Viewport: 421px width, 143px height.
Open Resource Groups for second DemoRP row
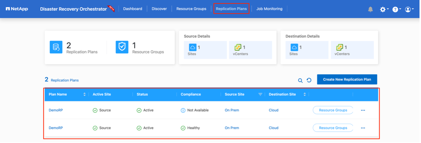pyautogui.click(x=333, y=128)
